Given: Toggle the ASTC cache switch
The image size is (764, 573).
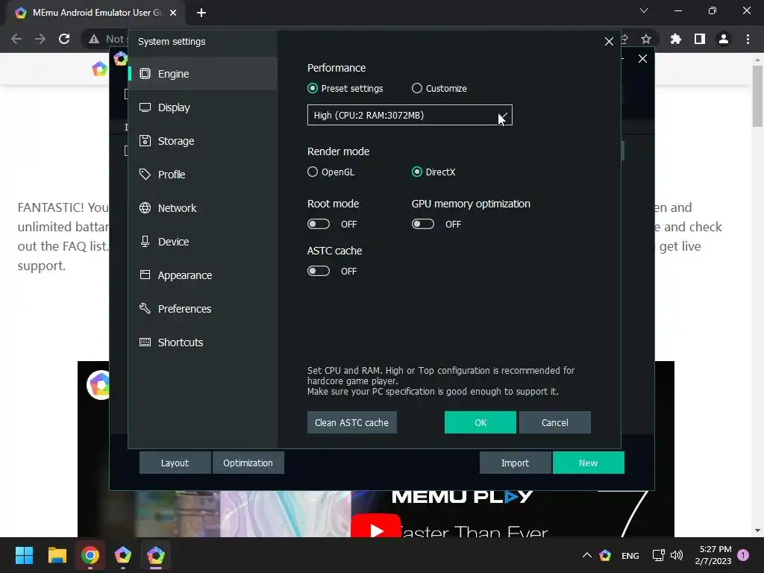Looking at the screenshot, I should [x=319, y=271].
